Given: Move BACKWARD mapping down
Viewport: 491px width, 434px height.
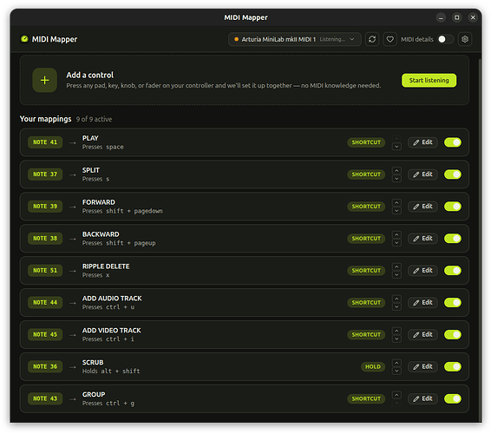Looking at the screenshot, I should click(x=396, y=242).
